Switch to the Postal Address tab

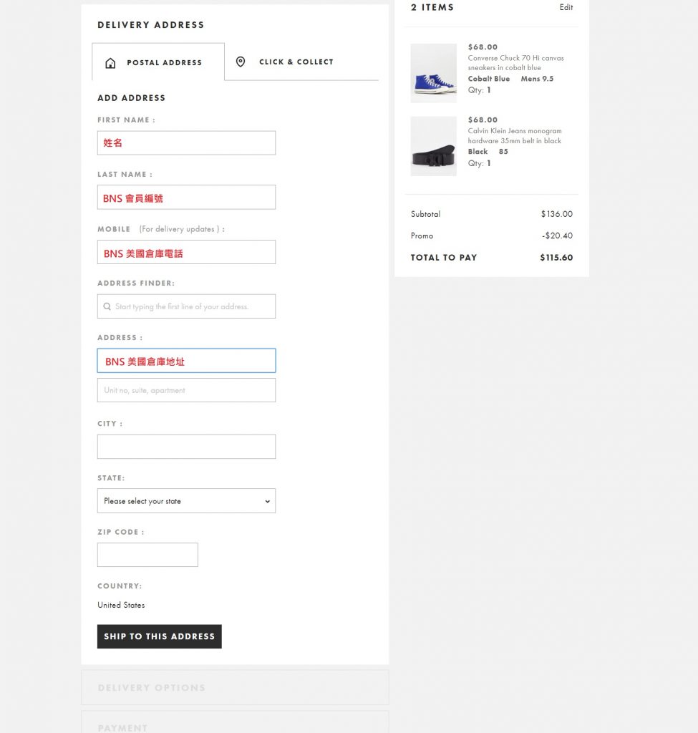(x=158, y=62)
